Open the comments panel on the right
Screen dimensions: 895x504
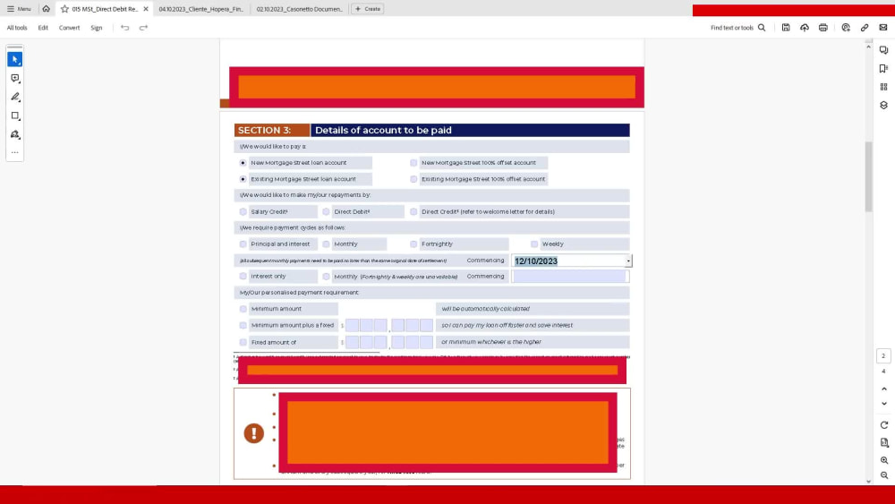[x=883, y=50]
